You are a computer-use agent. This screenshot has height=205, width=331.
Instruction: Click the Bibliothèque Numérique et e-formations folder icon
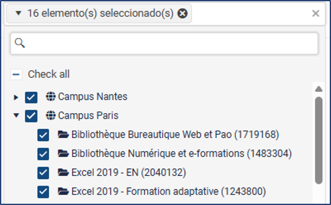pos(63,153)
